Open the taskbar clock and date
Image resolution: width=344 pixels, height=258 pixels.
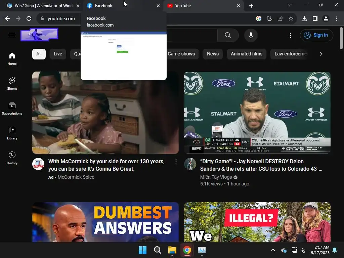click(320, 250)
